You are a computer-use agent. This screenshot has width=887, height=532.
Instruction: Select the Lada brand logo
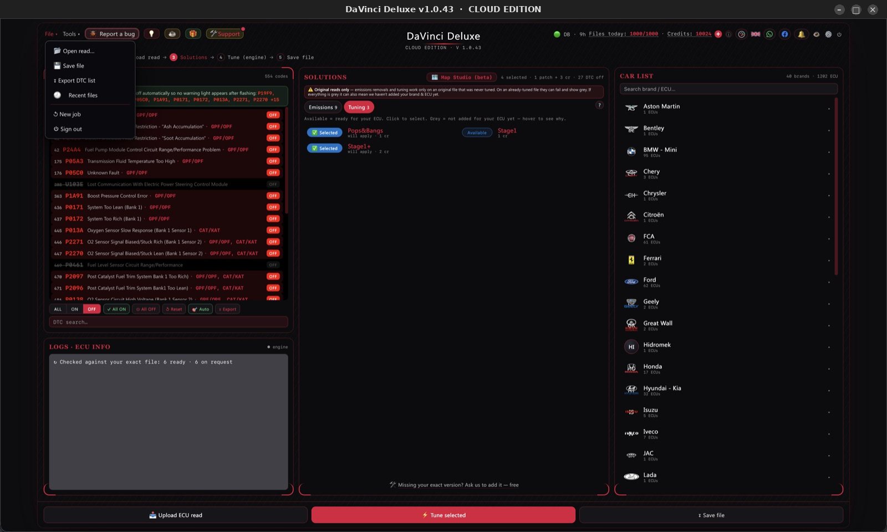click(631, 477)
